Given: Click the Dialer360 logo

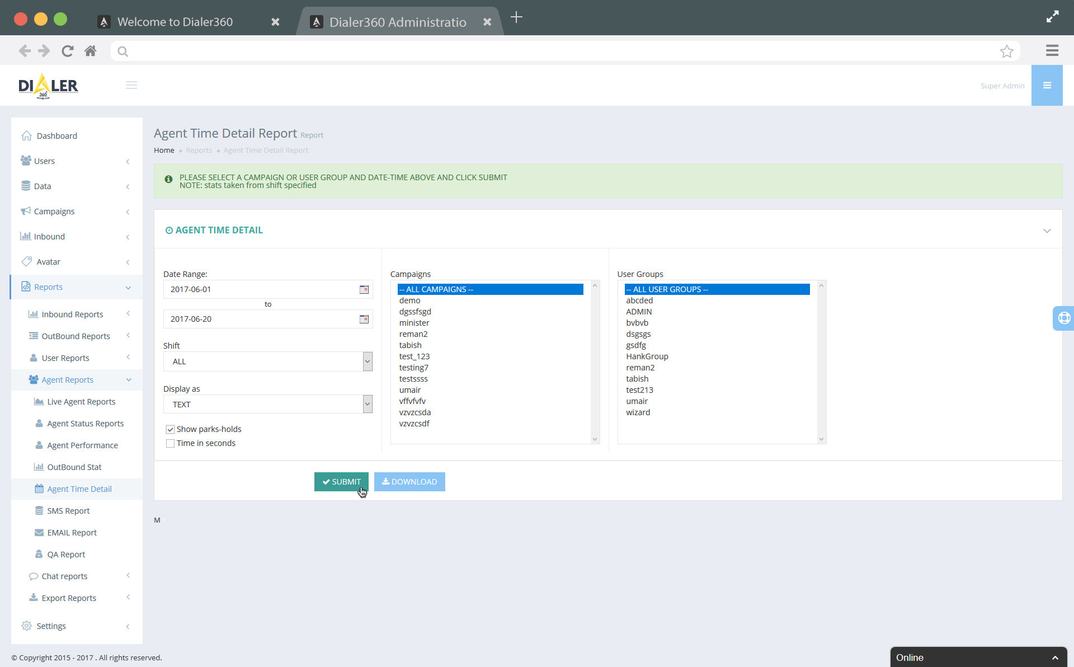Looking at the screenshot, I should pos(48,85).
